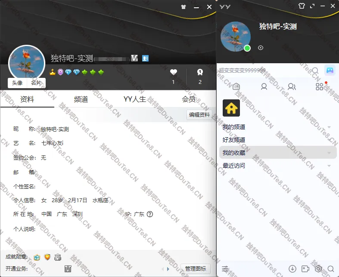Click the city text 深圳
The image size is (339, 277).
click(78, 214)
